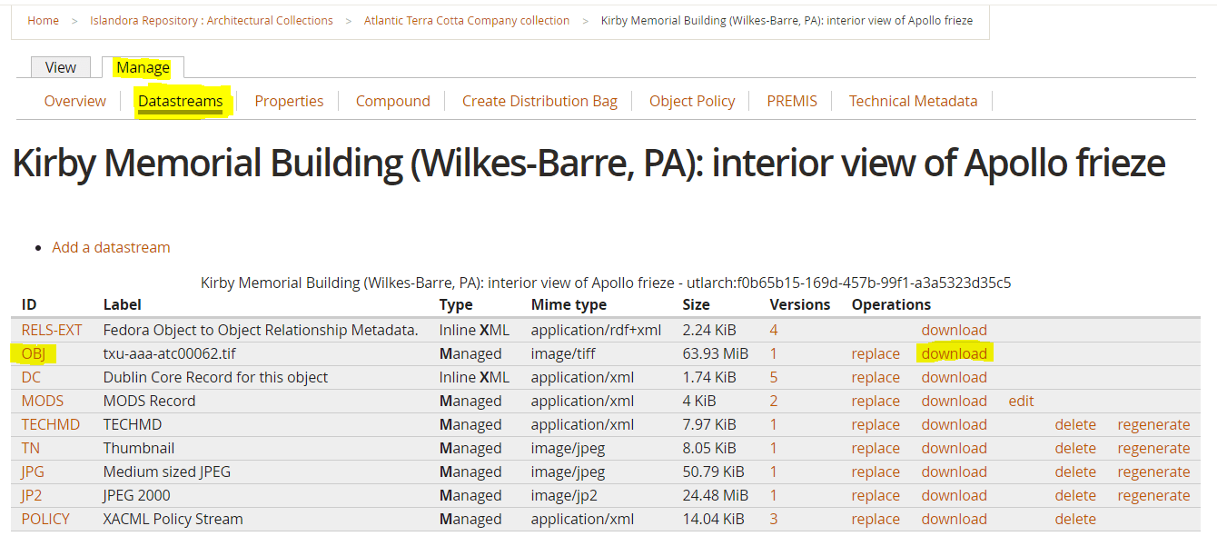Open the Manage tab
This screenshot has height=546, width=1217.
tap(143, 67)
